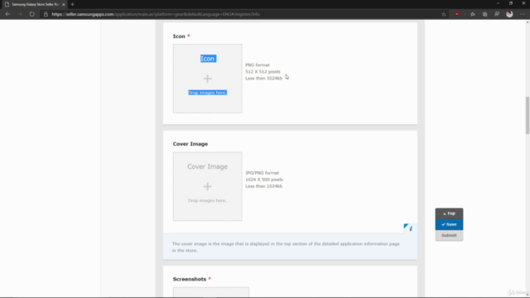
Task: Click the 'Screenshots' section heading
Action: click(x=190, y=279)
